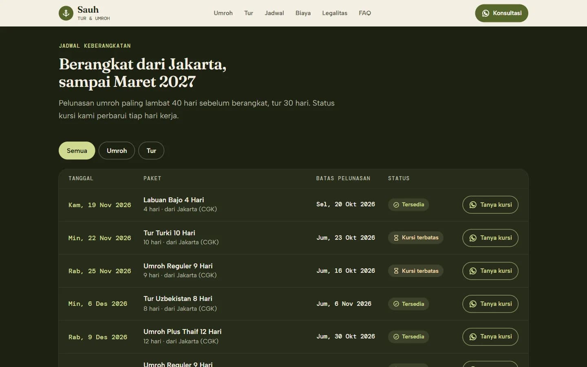
Task: Click WhatsApp icon in the 25 Nov row's Tanya kursi
Action: [473, 271]
